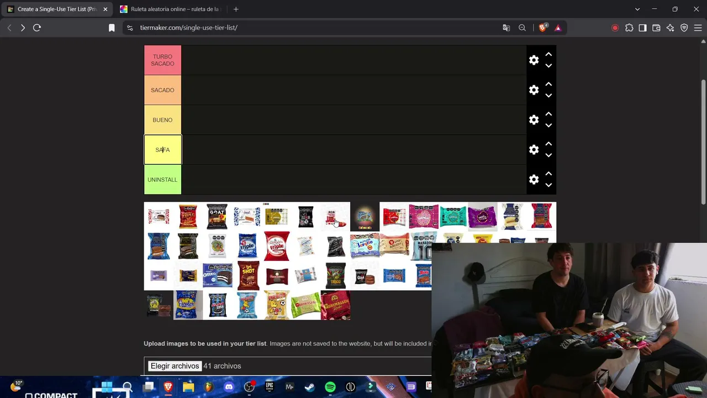Viewport: 707px width, 398px height.
Task: Move SAFA row up
Action: [548, 144]
